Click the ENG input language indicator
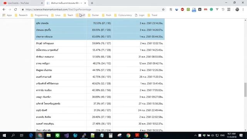The height and width of the screenshot is (139, 247). point(222,136)
